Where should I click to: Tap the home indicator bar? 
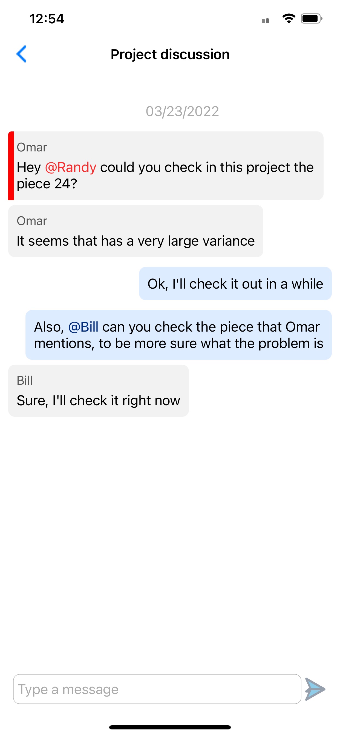click(x=170, y=727)
